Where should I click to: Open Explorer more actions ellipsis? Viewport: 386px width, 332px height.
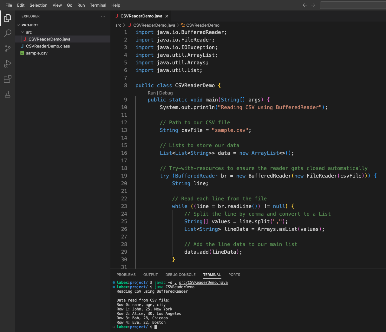pyautogui.click(x=103, y=16)
